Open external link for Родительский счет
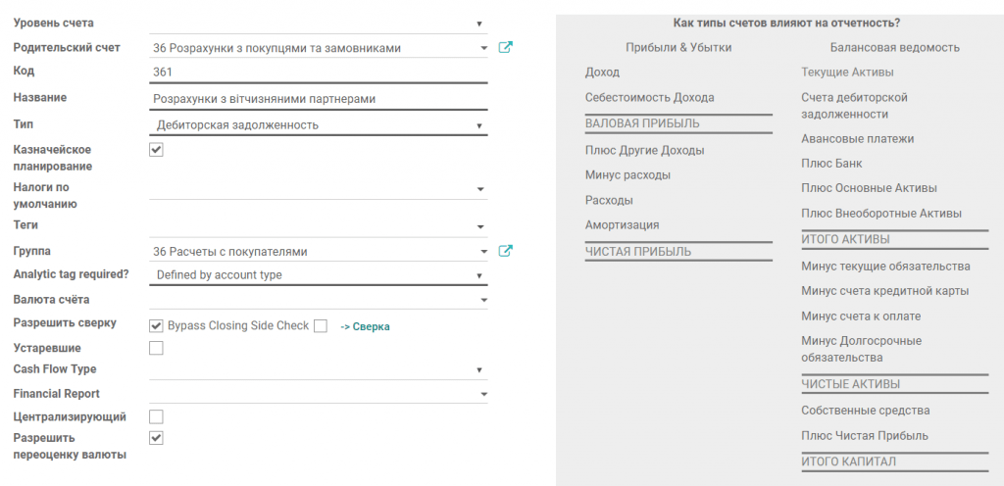Screen dimensions: 1004x486 [505, 47]
